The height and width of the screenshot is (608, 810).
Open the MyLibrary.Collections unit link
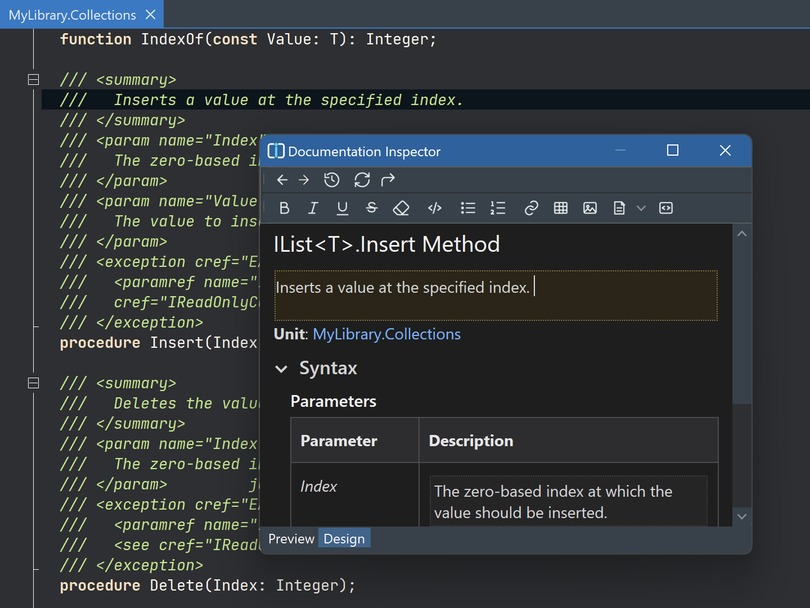(386, 334)
